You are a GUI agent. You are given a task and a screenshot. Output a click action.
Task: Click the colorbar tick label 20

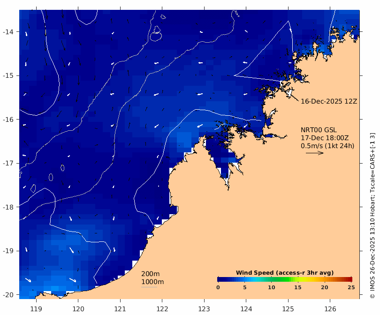(x=325, y=287)
